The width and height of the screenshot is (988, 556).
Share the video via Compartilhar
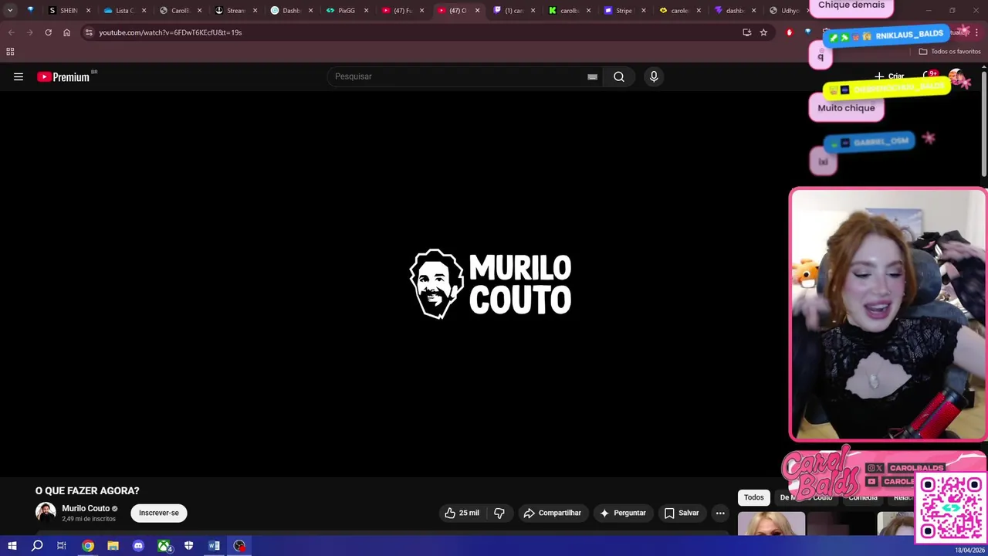552,513
